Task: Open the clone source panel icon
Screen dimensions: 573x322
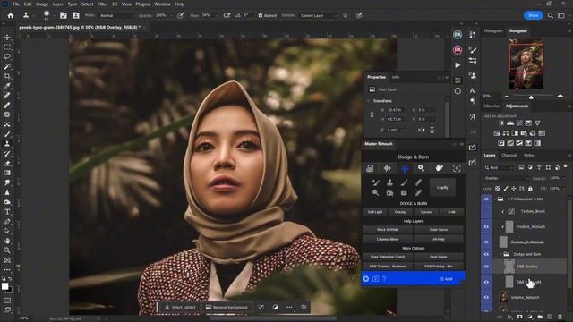Action: [473, 76]
